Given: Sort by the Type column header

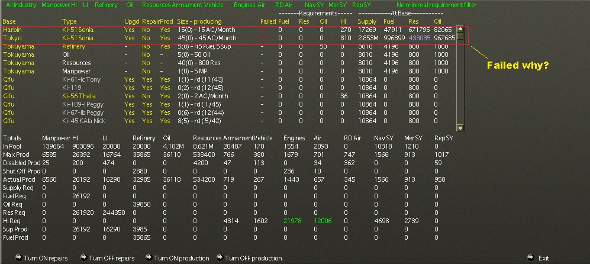Looking at the screenshot, I should point(69,21).
